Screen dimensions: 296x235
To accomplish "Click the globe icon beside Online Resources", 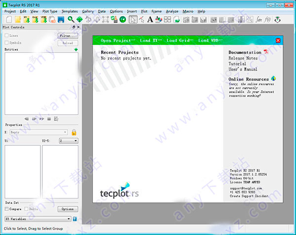I will [x=273, y=78].
